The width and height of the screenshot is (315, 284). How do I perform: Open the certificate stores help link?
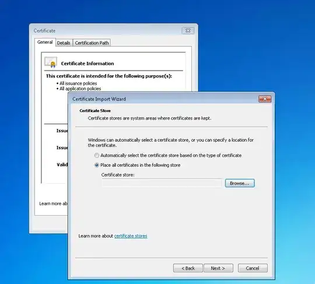(x=131, y=236)
